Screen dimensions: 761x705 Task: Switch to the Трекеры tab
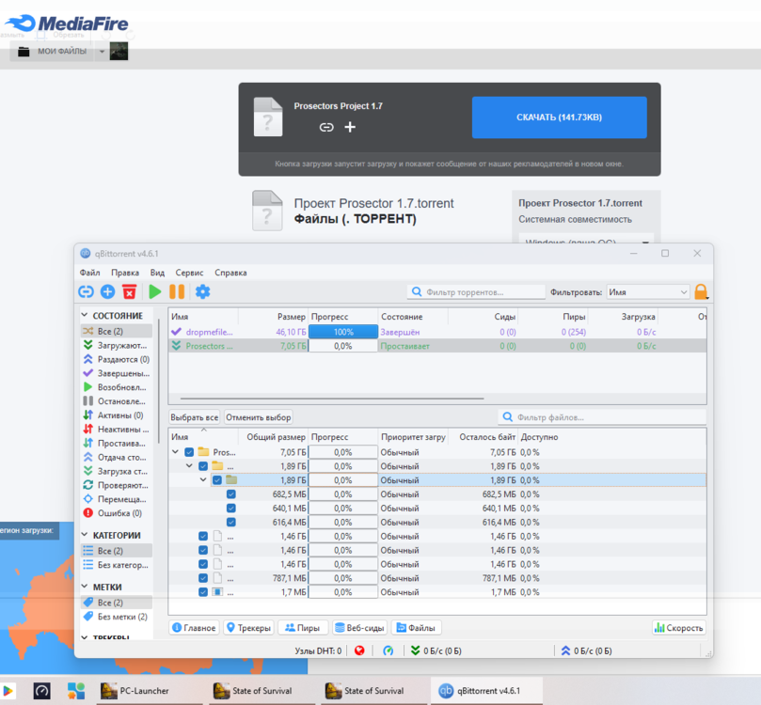[249, 628]
